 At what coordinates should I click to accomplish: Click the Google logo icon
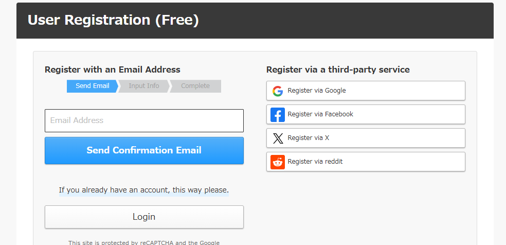coord(278,91)
